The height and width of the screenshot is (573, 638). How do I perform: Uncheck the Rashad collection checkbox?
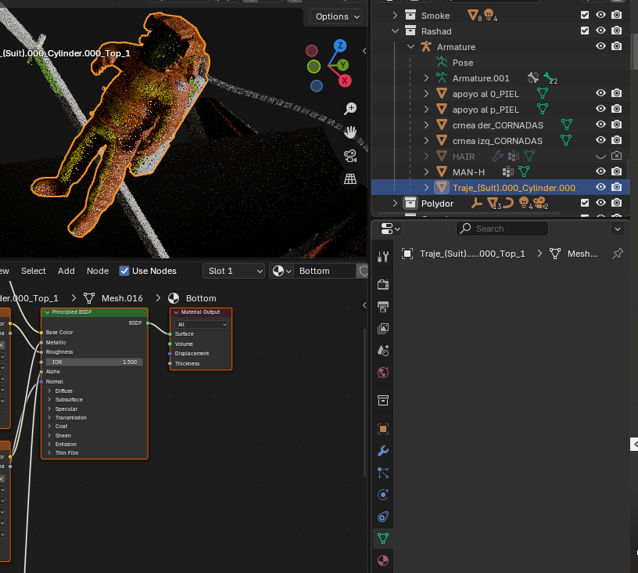coord(585,31)
